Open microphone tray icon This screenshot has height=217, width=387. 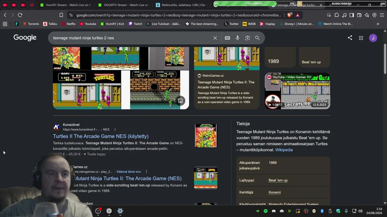click(x=346, y=211)
